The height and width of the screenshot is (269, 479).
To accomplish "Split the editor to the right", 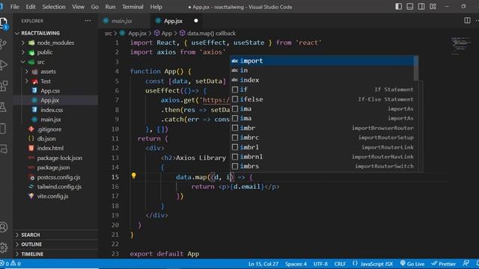I will (x=467, y=20).
